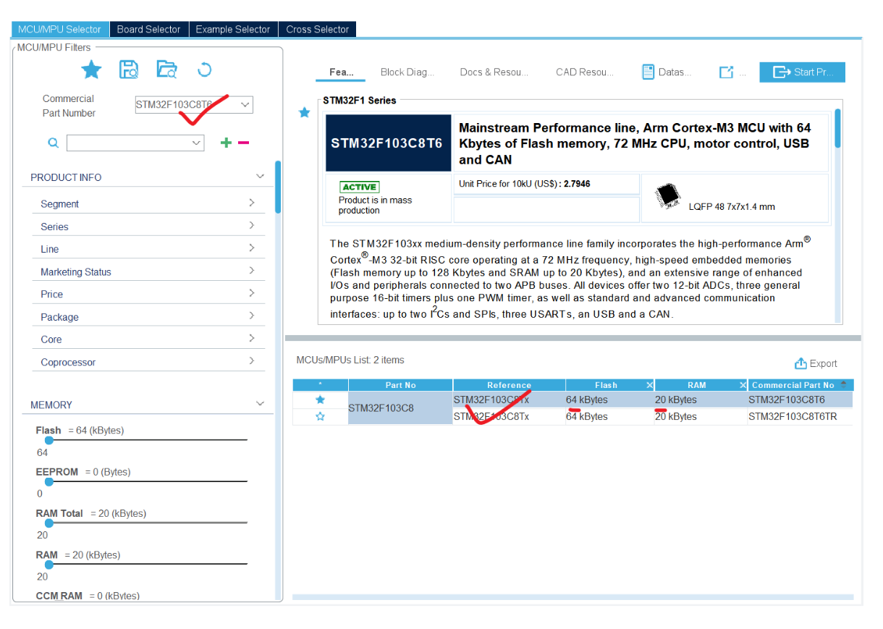Image resolution: width=883 pixels, height=629 pixels.
Task: Click the ACTIVE status badge
Action: pos(359,187)
